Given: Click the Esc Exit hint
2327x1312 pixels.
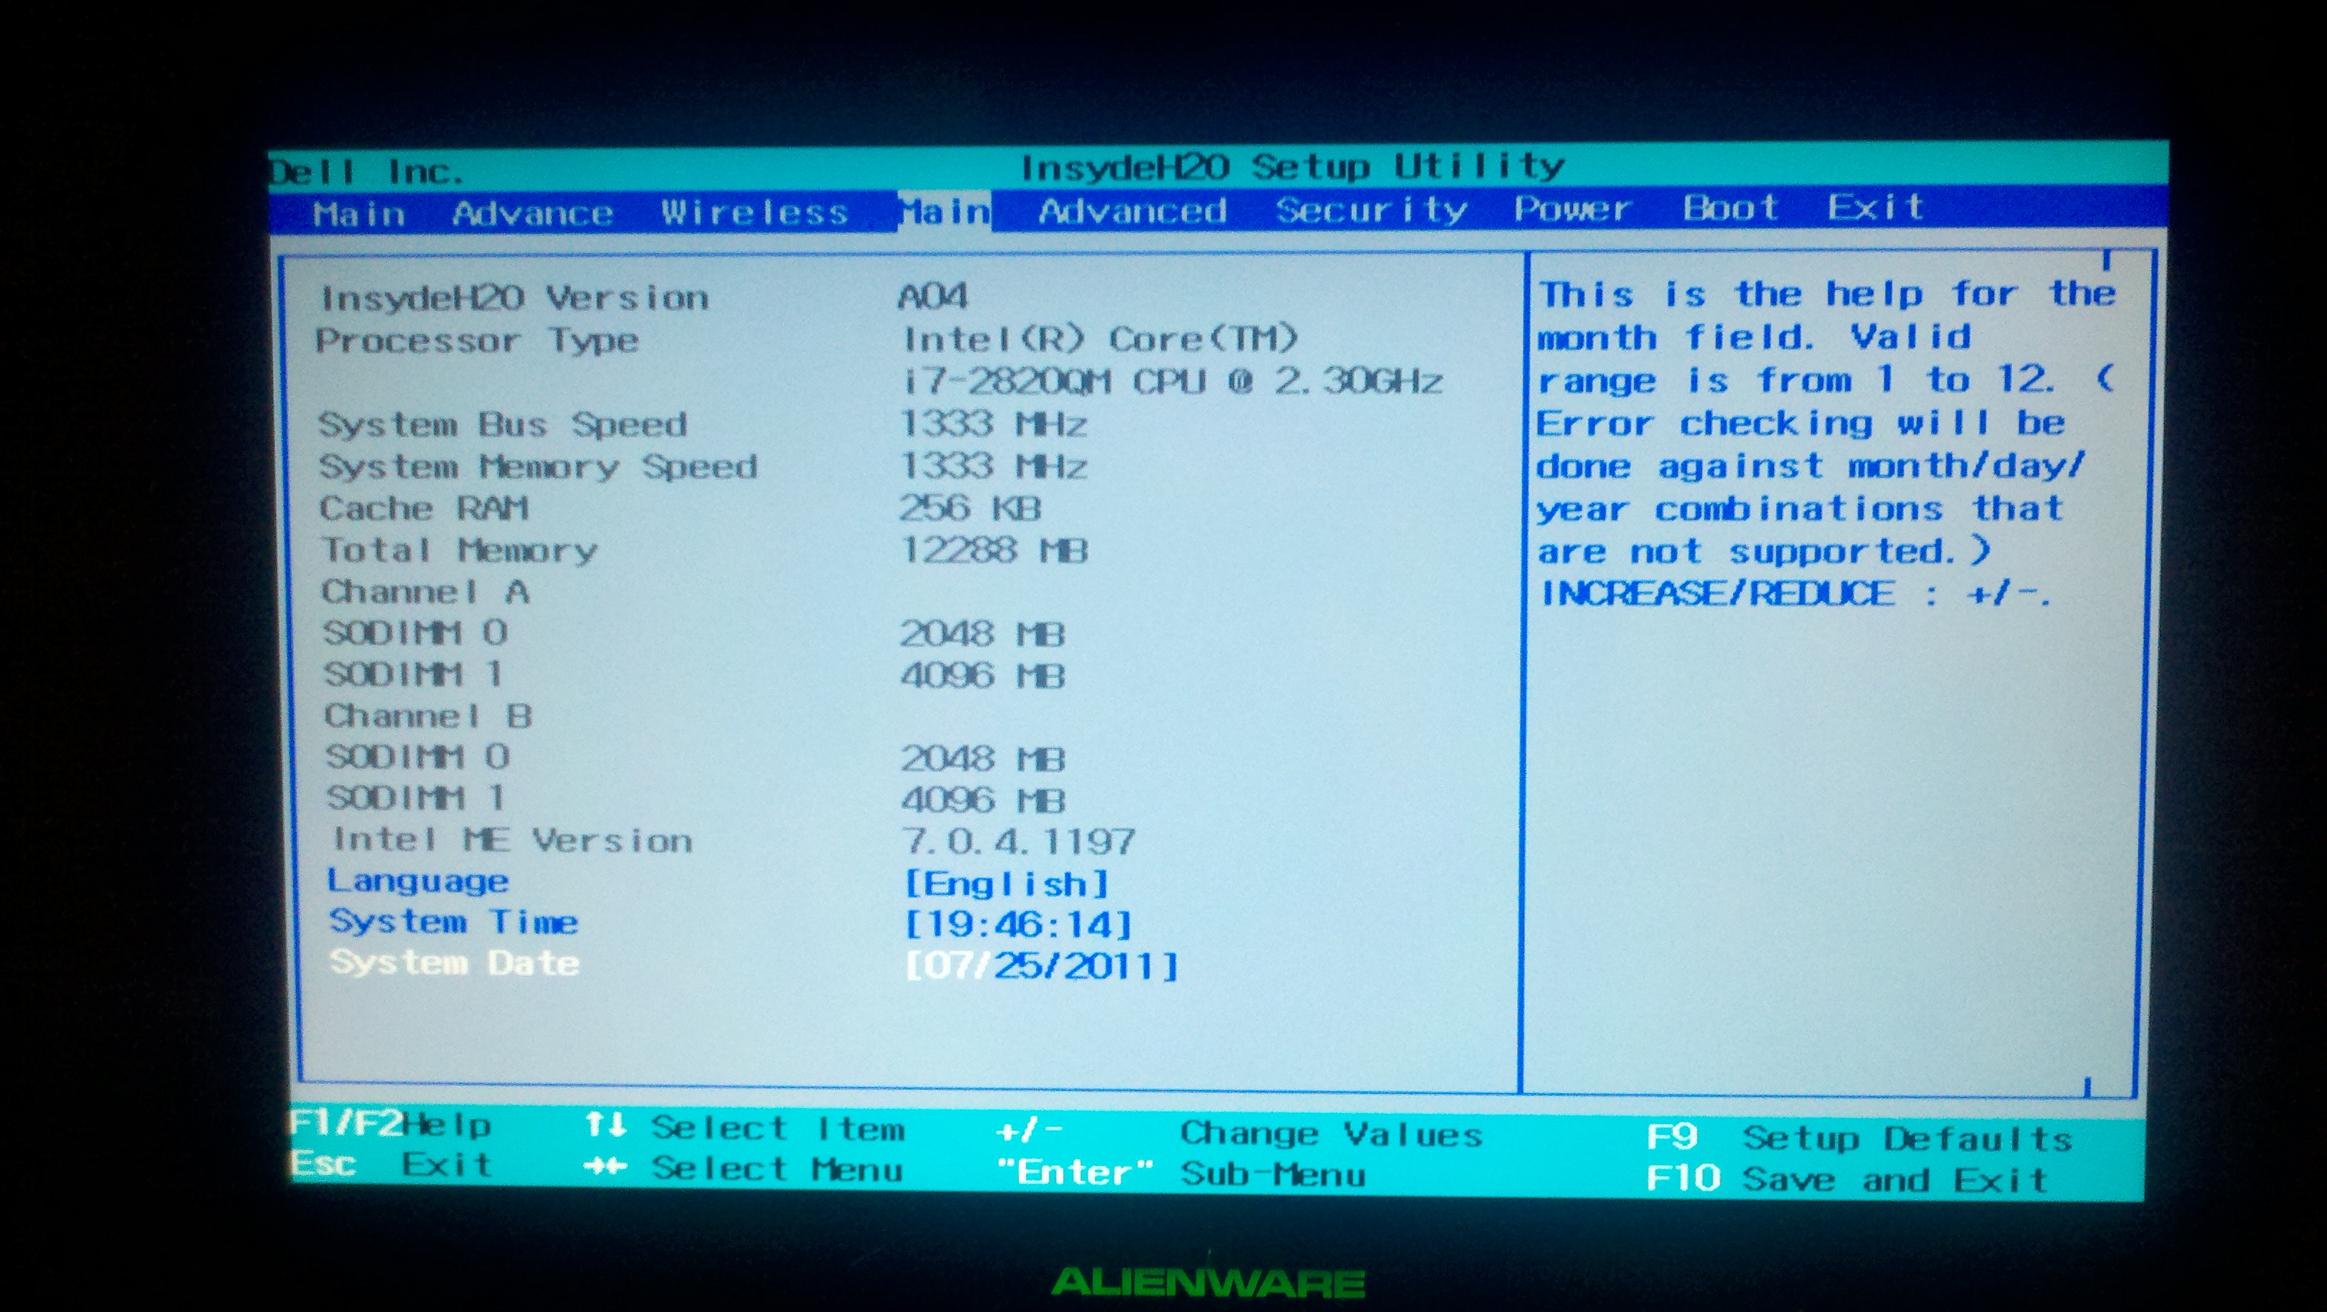Looking at the screenshot, I should pos(391,1164).
